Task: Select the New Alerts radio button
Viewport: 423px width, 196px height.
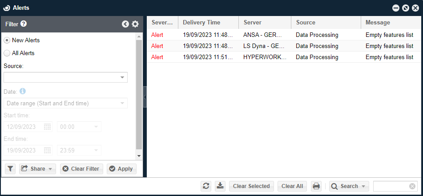Action: click(7, 40)
